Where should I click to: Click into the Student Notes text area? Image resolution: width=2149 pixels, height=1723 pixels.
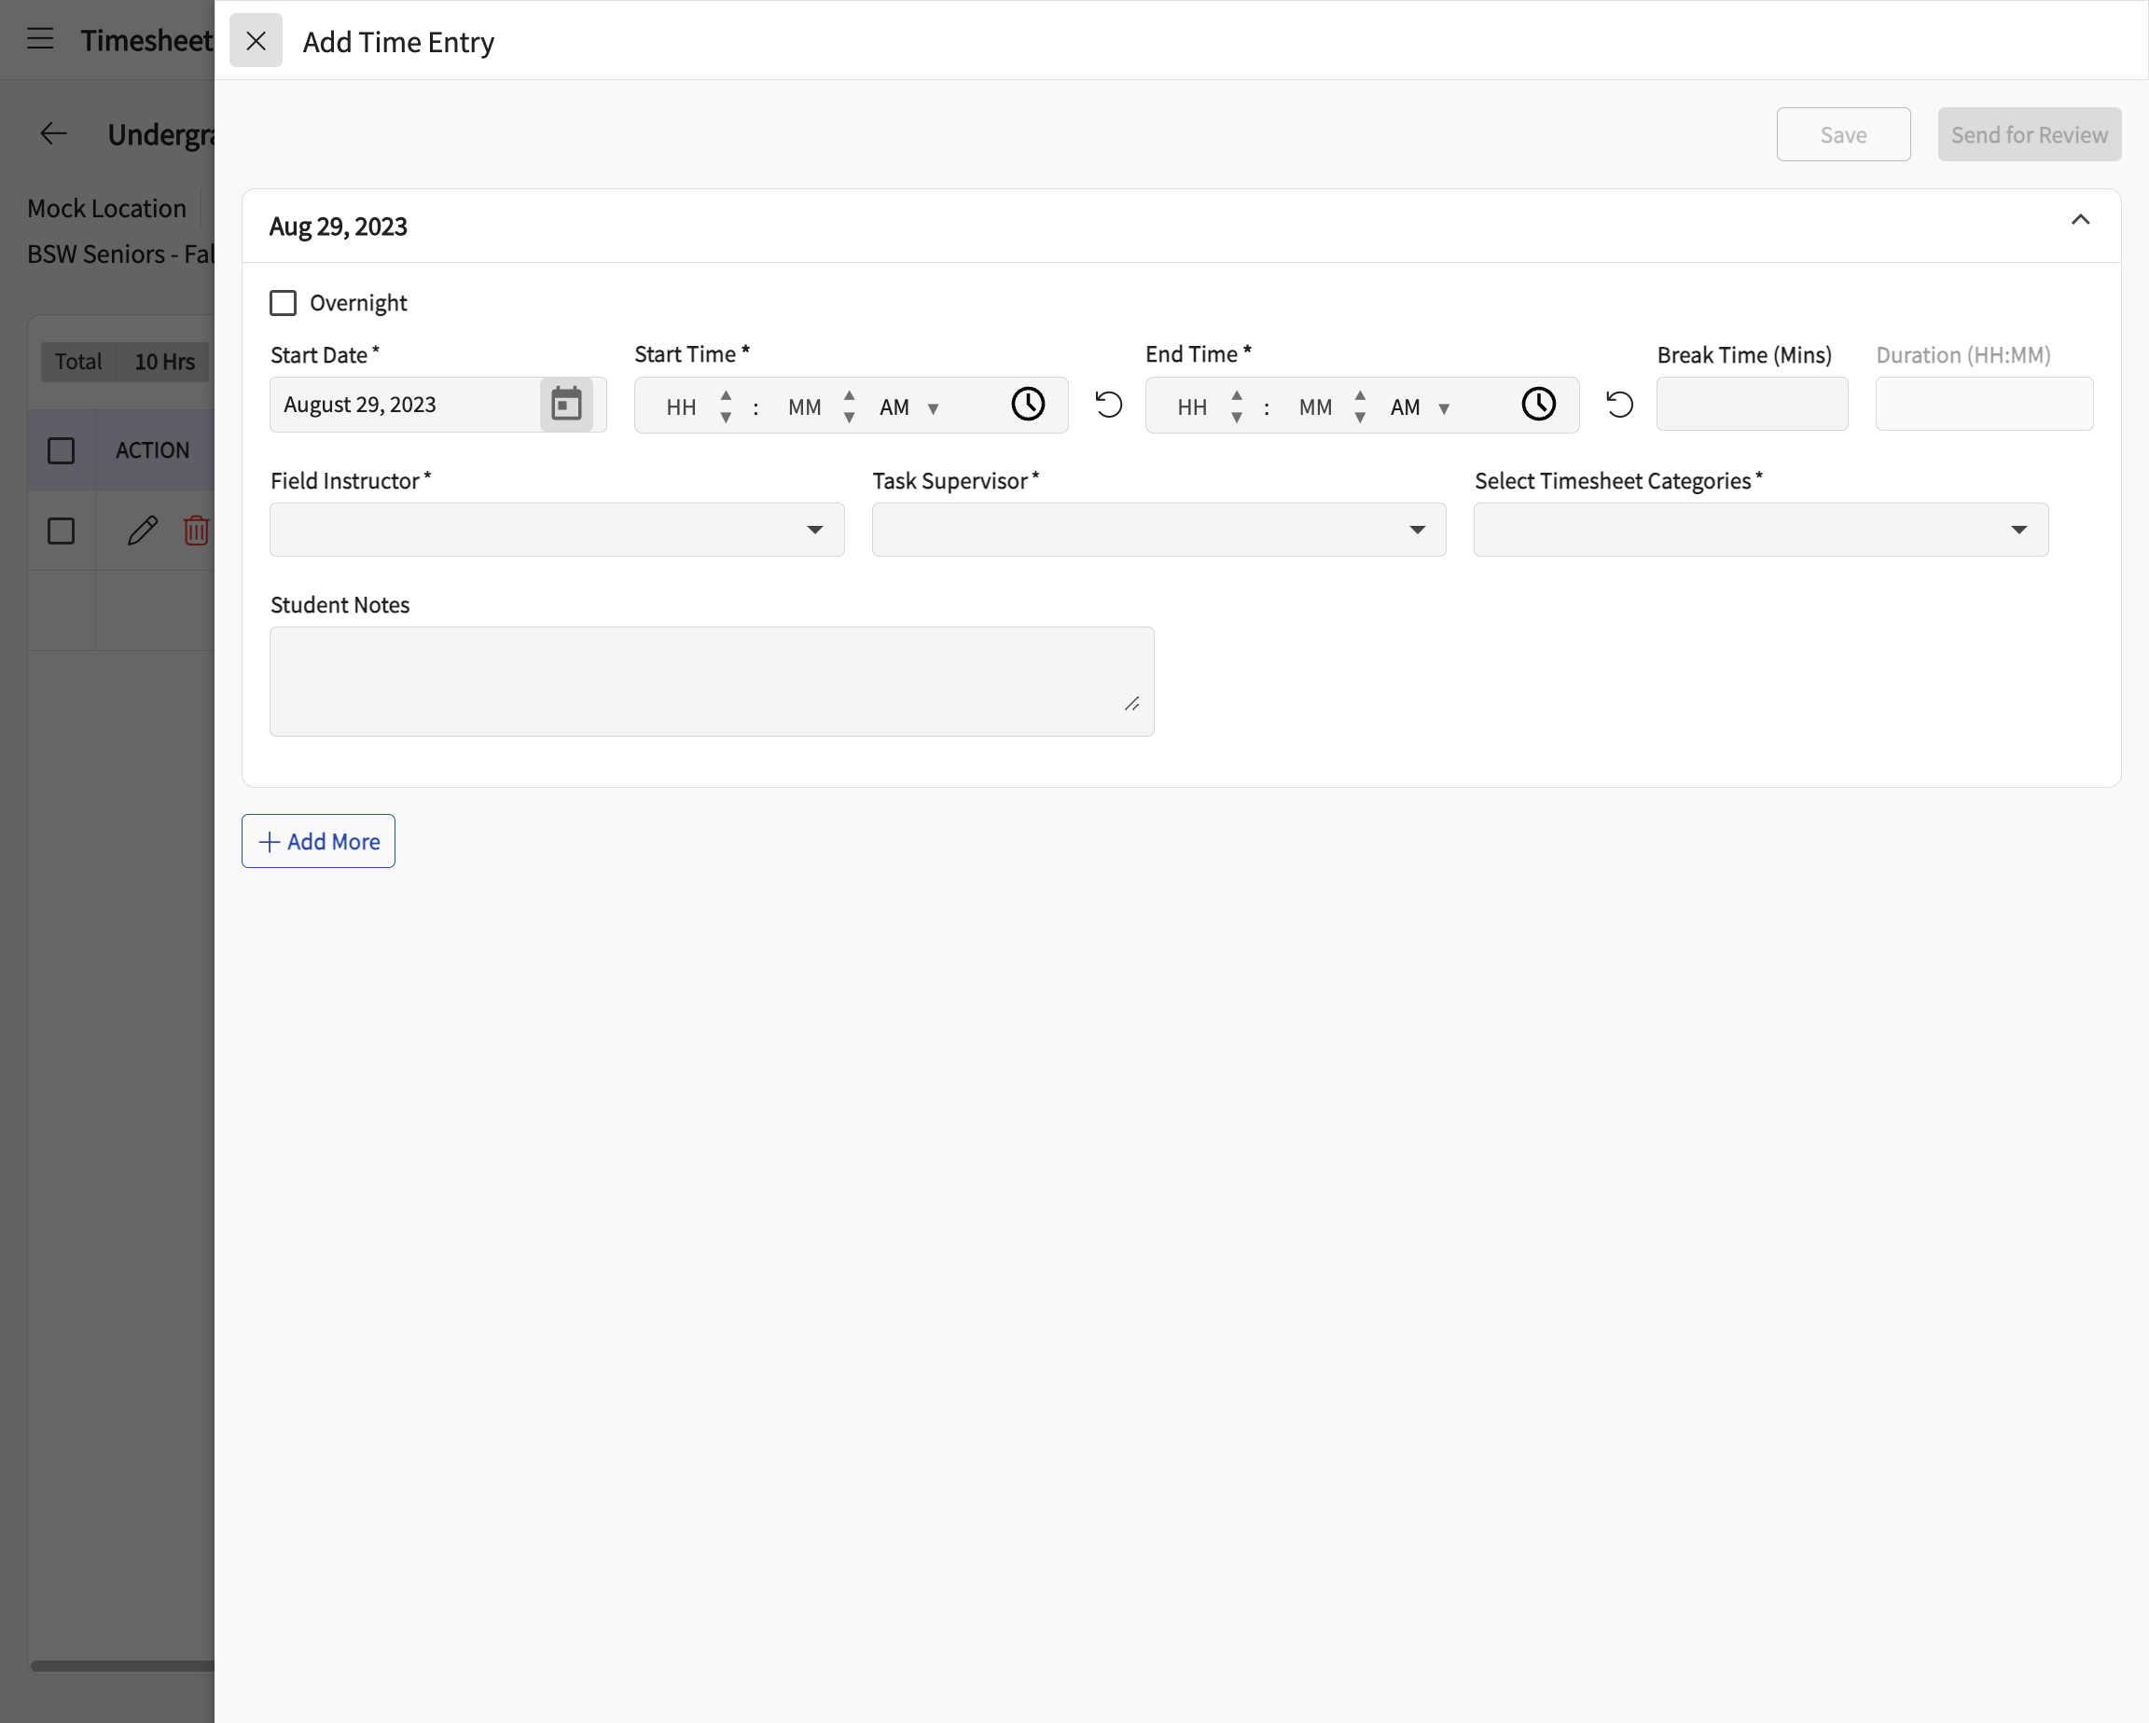pos(712,682)
